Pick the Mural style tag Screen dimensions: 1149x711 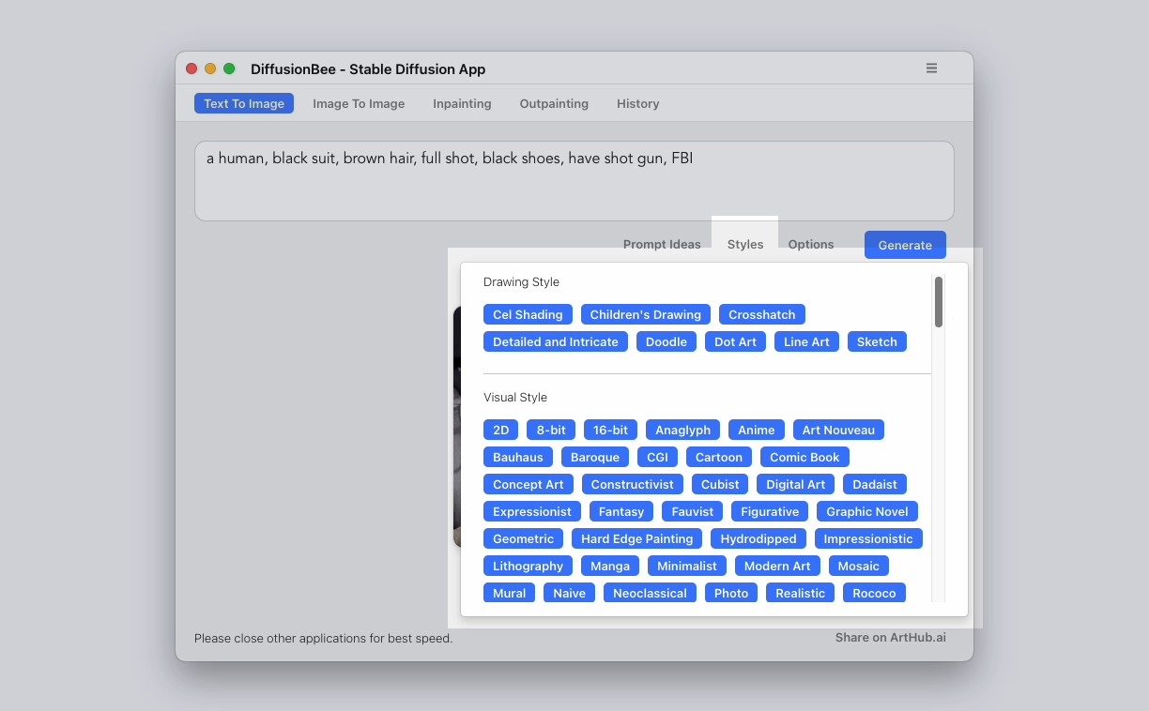(x=510, y=593)
